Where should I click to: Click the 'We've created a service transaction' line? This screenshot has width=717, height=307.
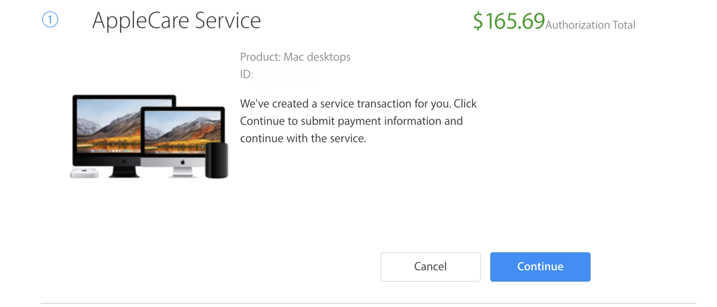pos(358,104)
